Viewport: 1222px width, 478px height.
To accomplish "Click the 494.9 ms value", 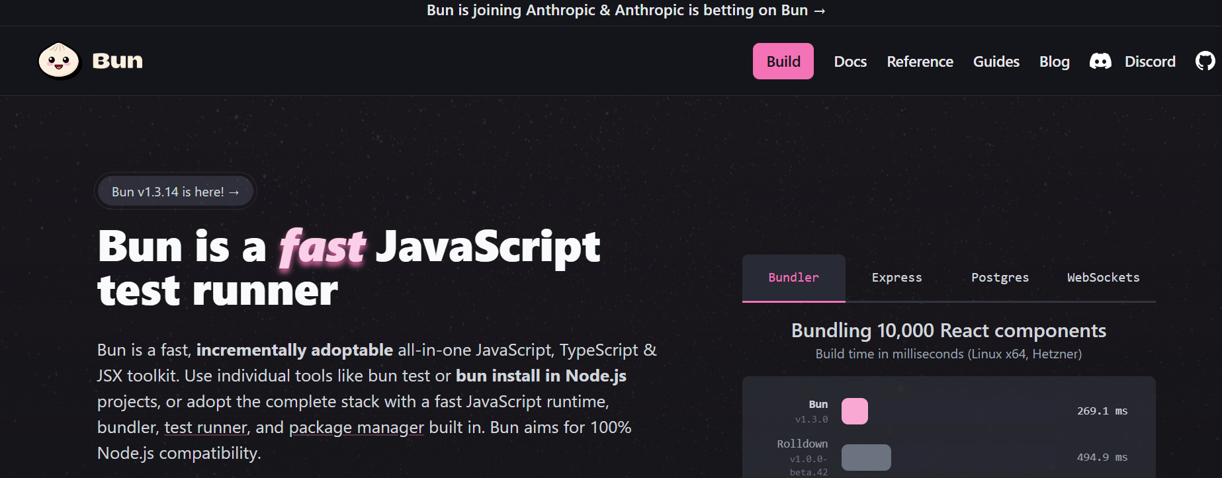I will pos(1102,458).
